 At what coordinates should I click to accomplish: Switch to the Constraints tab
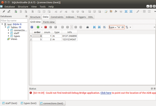[57, 17]
